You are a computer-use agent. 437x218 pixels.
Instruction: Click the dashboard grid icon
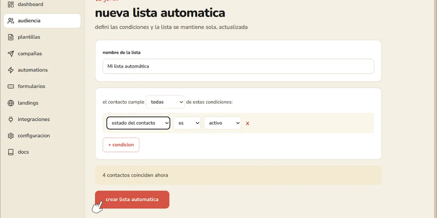click(11, 4)
